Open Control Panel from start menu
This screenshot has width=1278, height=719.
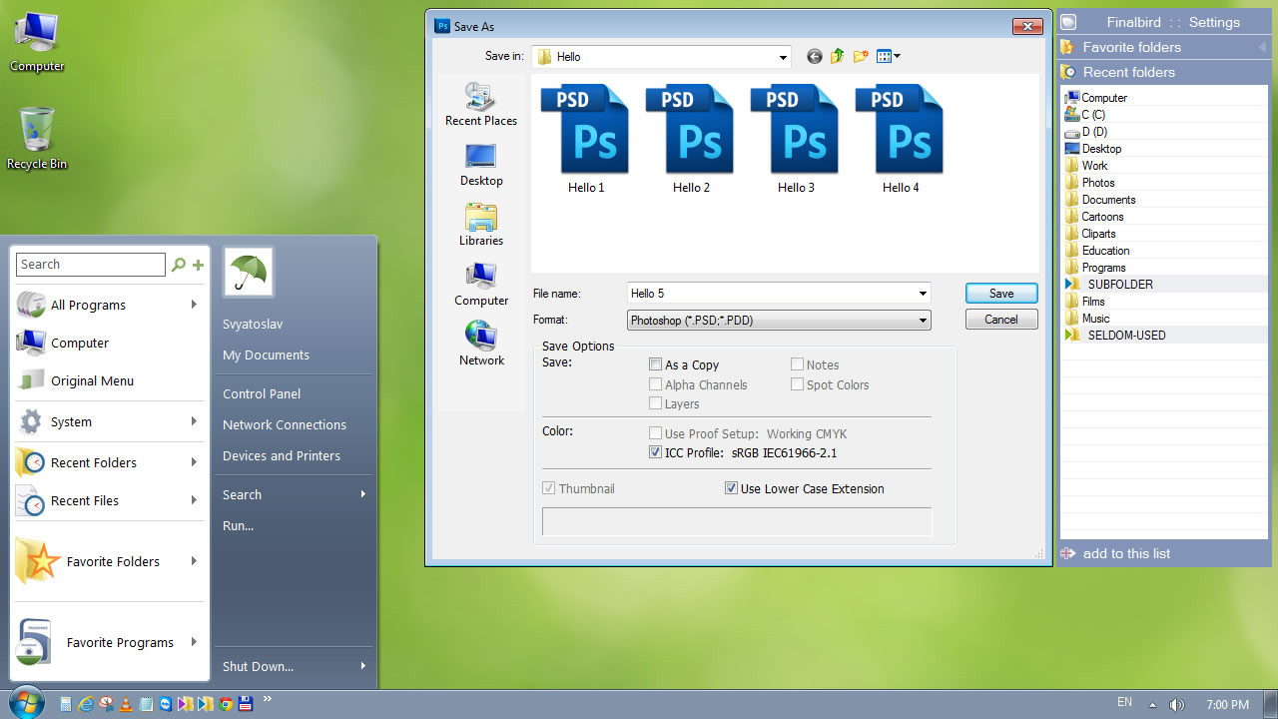[262, 393]
